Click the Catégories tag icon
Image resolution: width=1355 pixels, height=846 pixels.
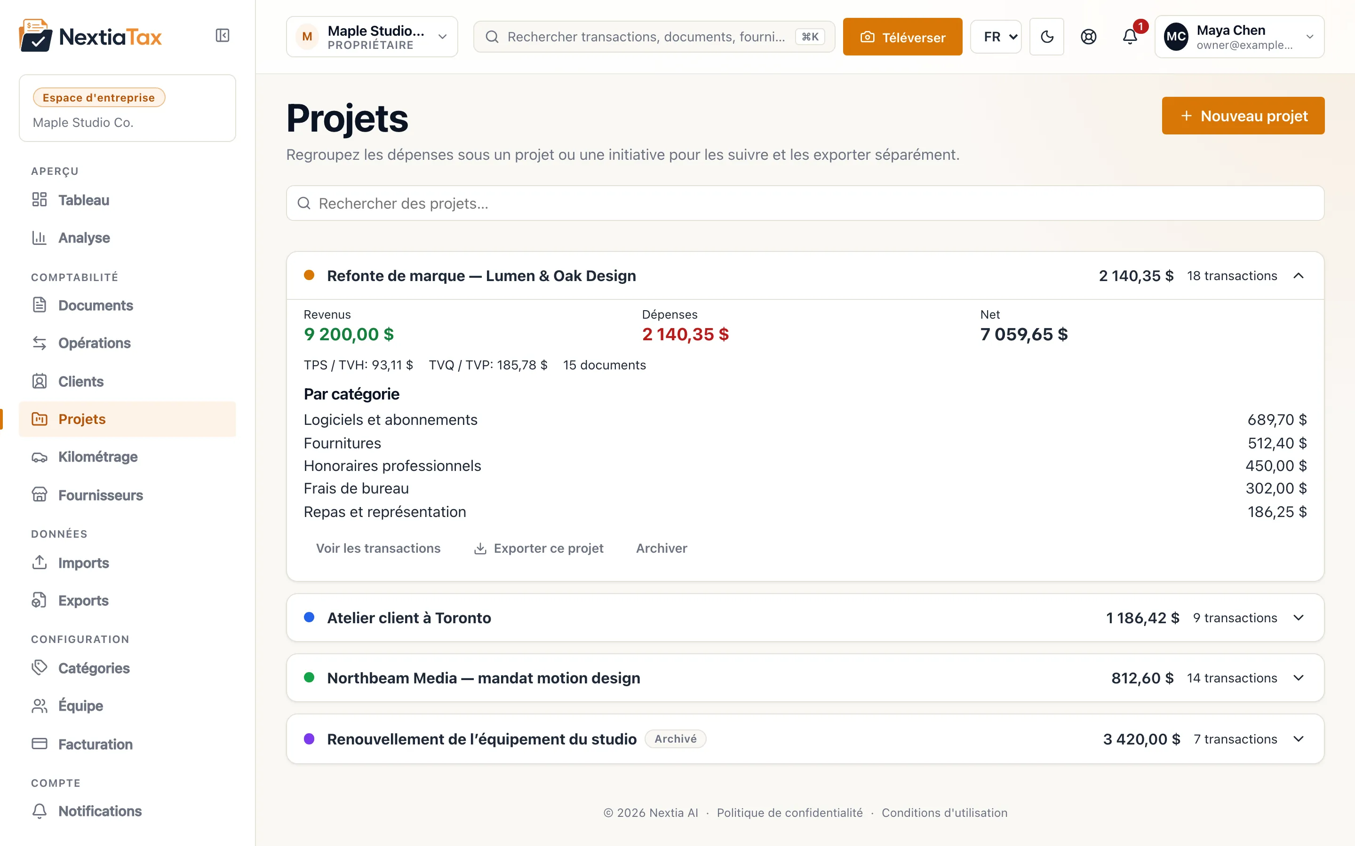click(39, 667)
